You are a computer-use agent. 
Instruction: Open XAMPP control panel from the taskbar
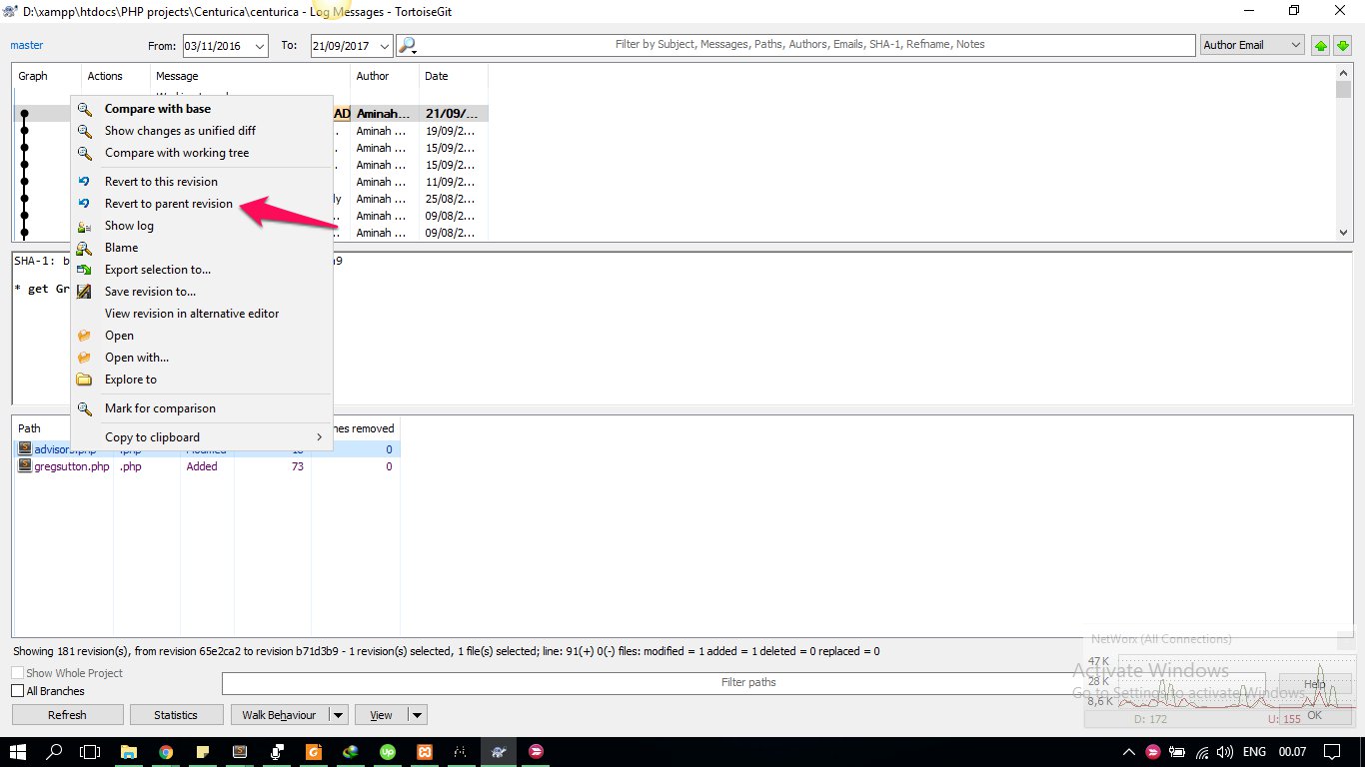coord(425,751)
